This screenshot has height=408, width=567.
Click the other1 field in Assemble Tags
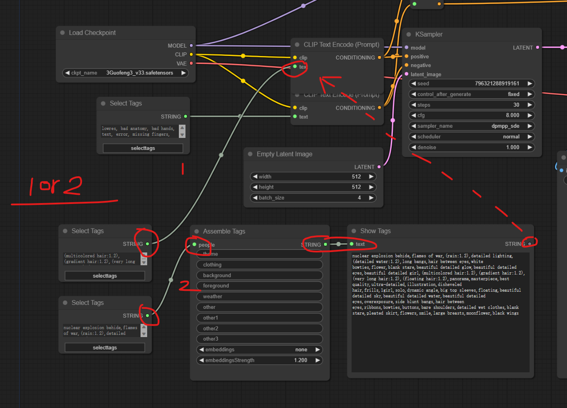pyautogui.click(x=259, y=318)
